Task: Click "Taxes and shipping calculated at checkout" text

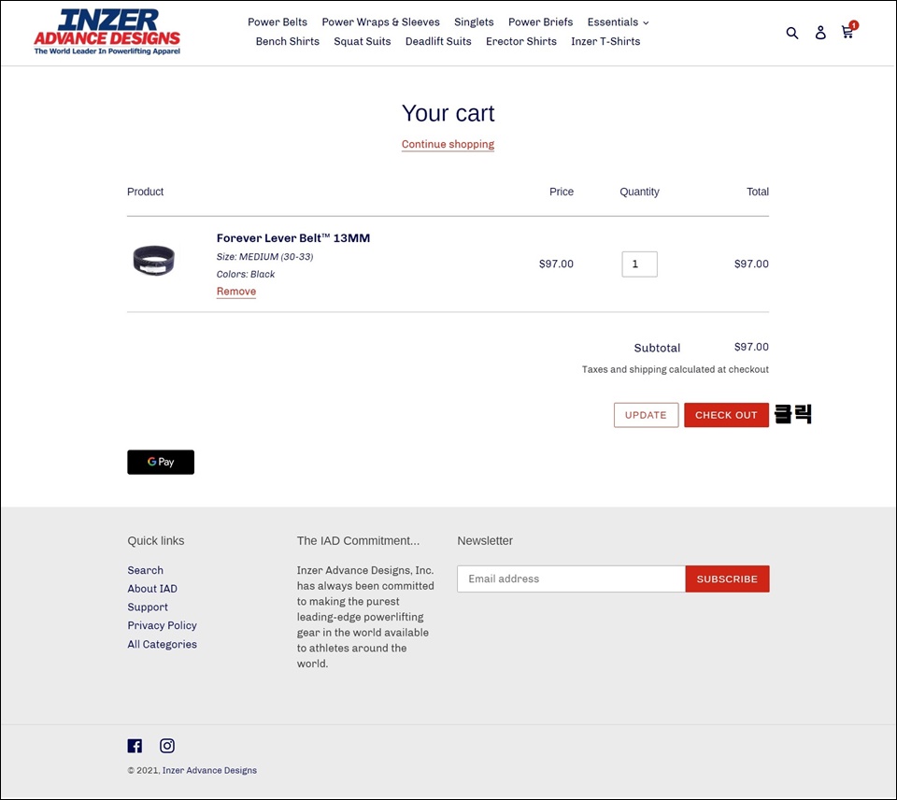Action: coord(675,370)
